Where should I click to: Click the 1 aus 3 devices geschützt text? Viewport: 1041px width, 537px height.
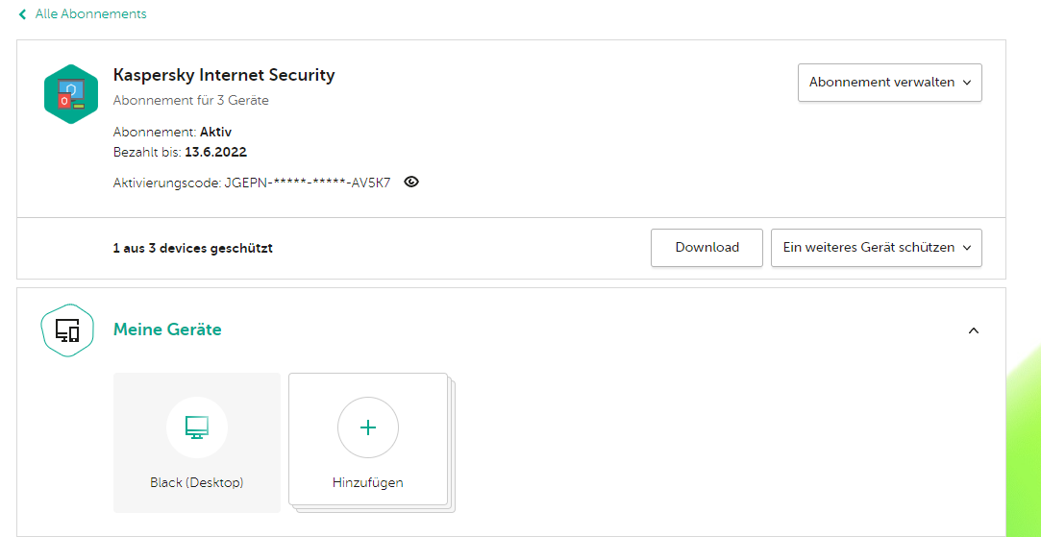(x=192, y=248)
